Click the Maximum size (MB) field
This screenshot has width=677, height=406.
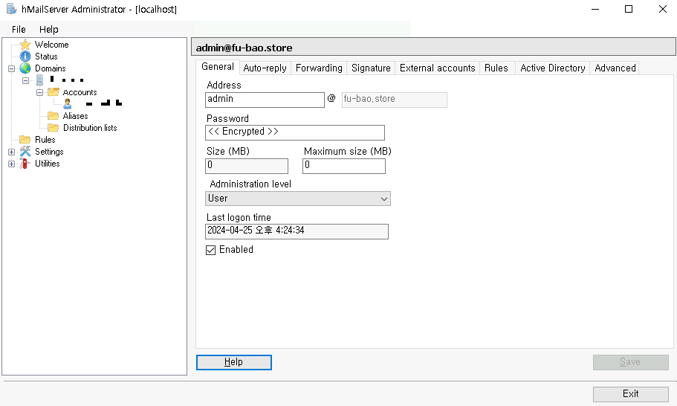[x=344, y=166]
